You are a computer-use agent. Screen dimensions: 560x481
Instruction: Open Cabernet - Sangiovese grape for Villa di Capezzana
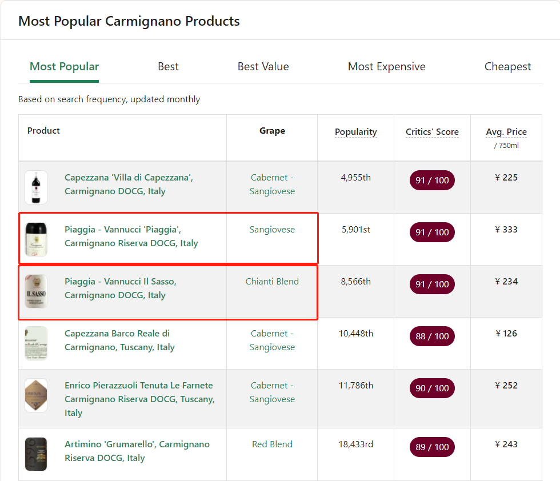pos(272,185)
